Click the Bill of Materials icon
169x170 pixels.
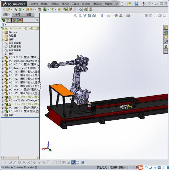point(65,9)
